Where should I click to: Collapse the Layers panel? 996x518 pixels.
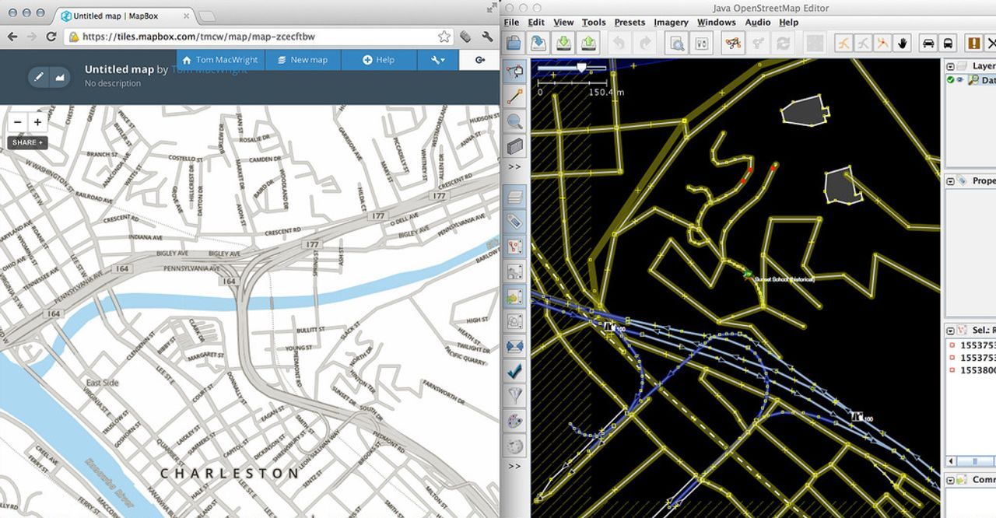[x=951, y=66]
